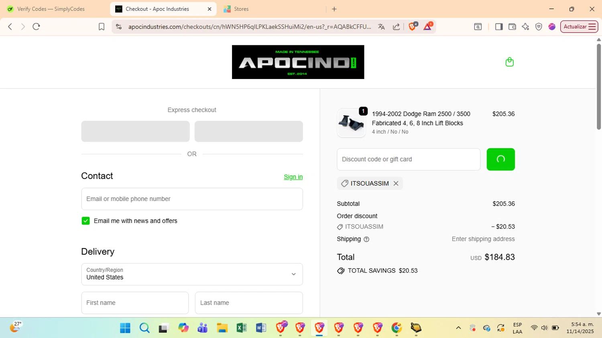Image resolution: width=602 pixels, height=338 pixels.
Task: Focus the Email or mobile phone number field
Action: pos(192,199)
